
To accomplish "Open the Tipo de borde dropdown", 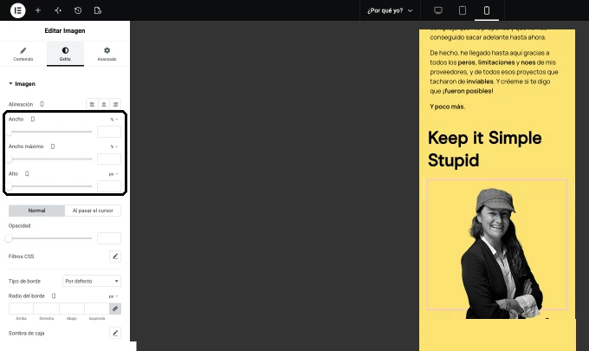I will click(92, 281).
